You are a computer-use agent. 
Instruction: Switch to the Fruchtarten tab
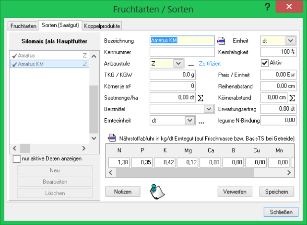pos(24,26)
